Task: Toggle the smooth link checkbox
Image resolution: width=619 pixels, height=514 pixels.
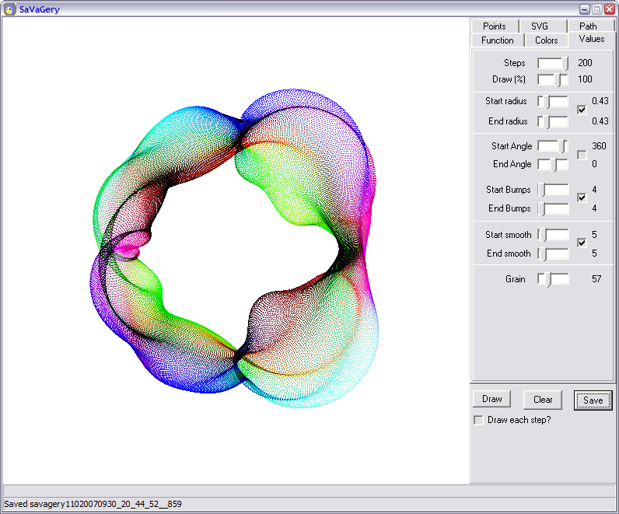Action: pyautogui.click(x=582, y=243)
